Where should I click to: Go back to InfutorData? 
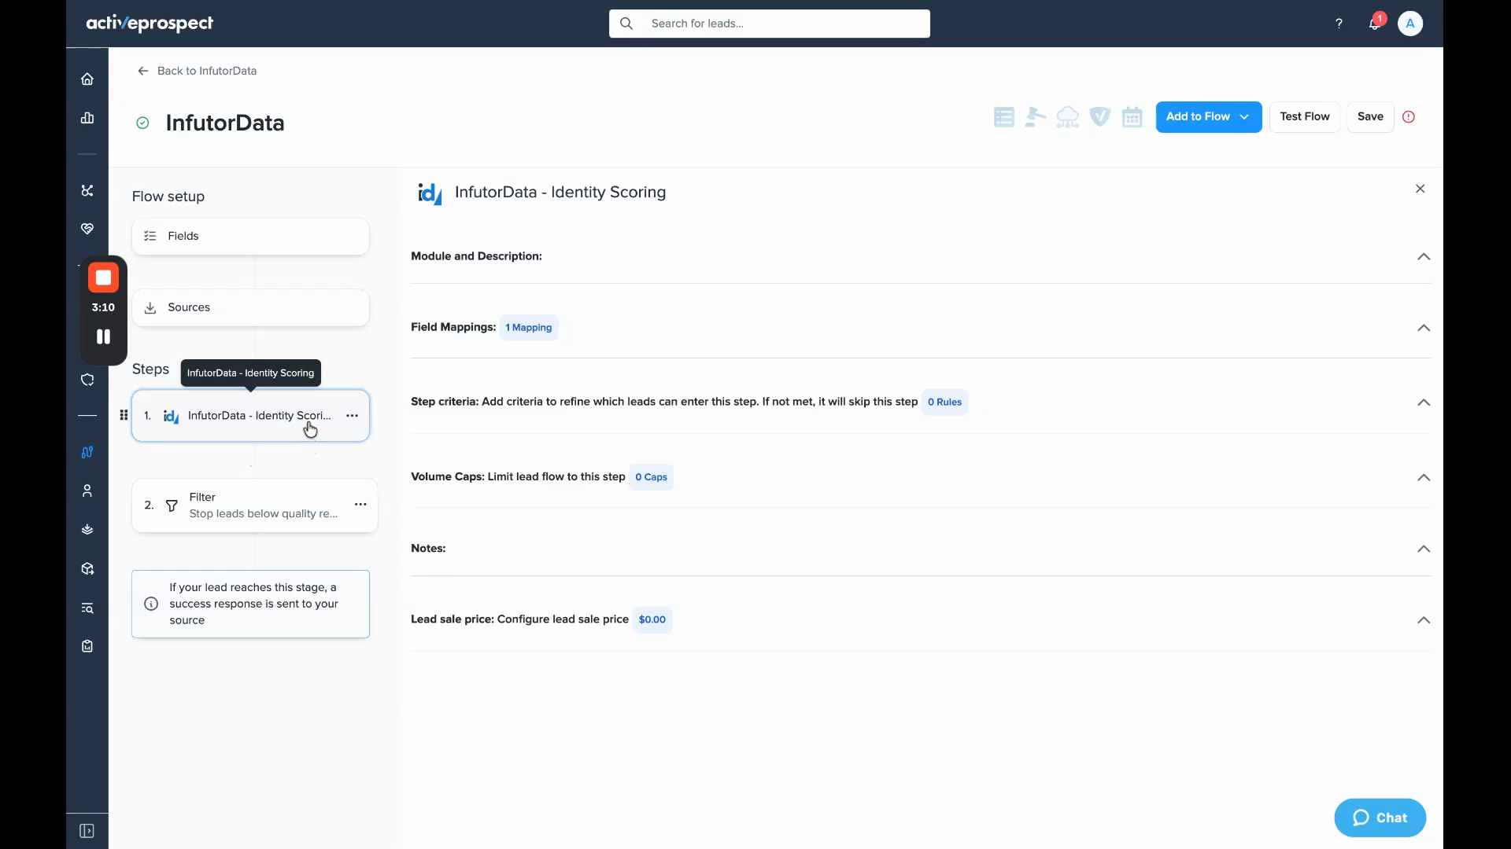[197, 71]
